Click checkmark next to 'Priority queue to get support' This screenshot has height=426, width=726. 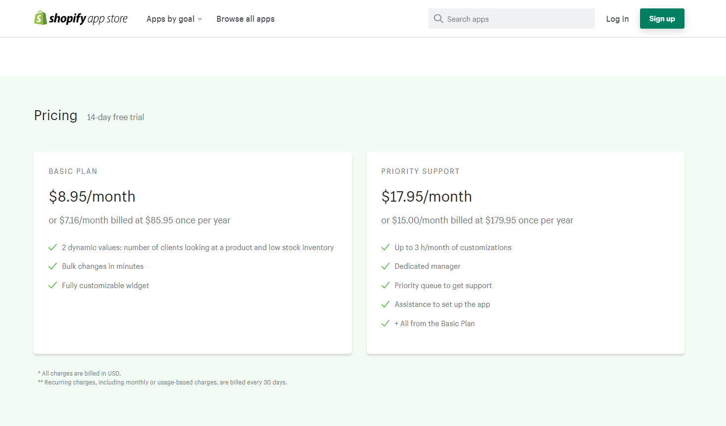[x=385, y=285]
